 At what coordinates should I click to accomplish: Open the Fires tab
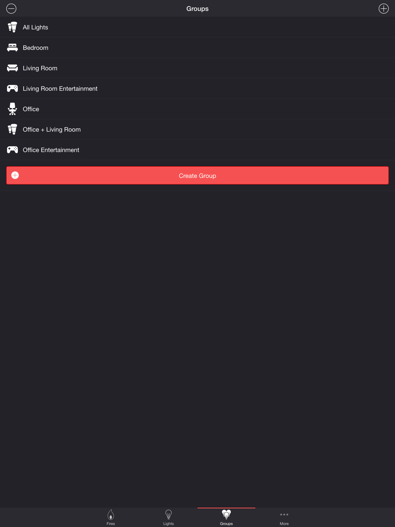(111, 517)
